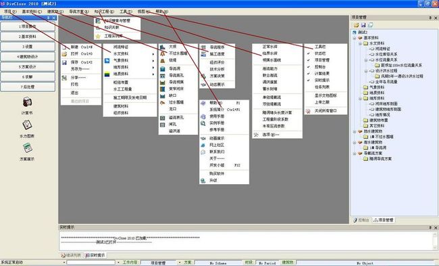Click the 实时提示 panel vertical scrollbar

pyautogui.click(x=435, y=241)
